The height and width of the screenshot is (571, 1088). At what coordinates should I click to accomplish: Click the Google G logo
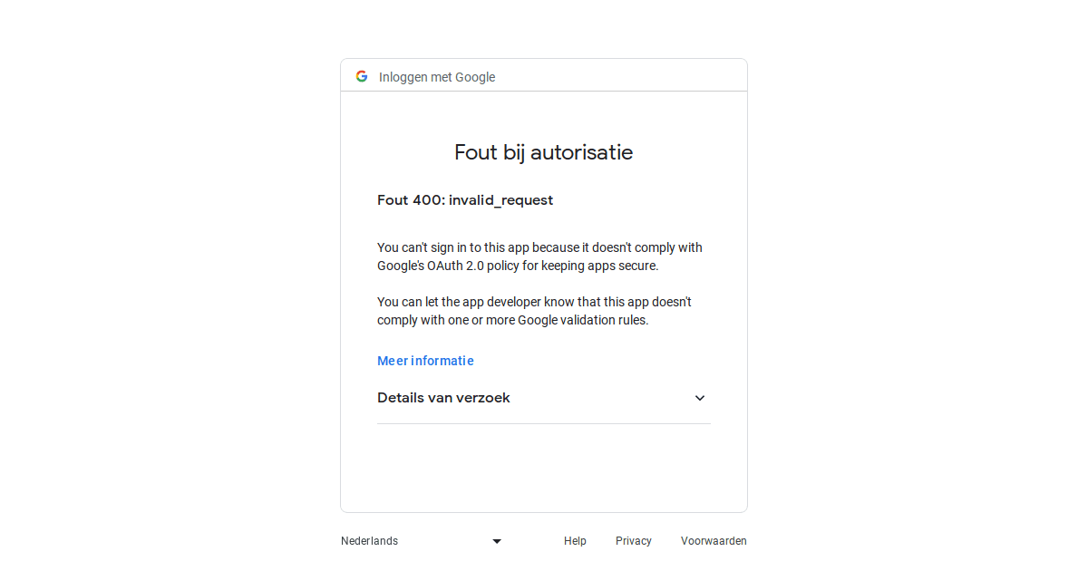pyautogui.click(x=362, y=76)
